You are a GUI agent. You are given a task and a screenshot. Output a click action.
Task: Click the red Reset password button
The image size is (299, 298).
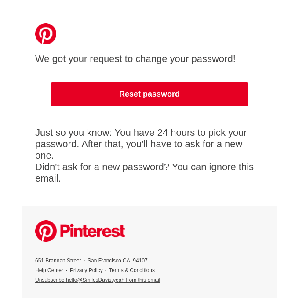(x=149, y=94)
